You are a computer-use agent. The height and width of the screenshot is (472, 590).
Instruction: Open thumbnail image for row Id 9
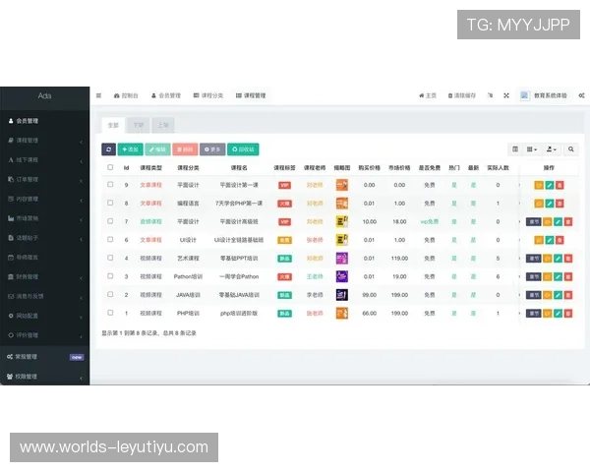(341, 185)
